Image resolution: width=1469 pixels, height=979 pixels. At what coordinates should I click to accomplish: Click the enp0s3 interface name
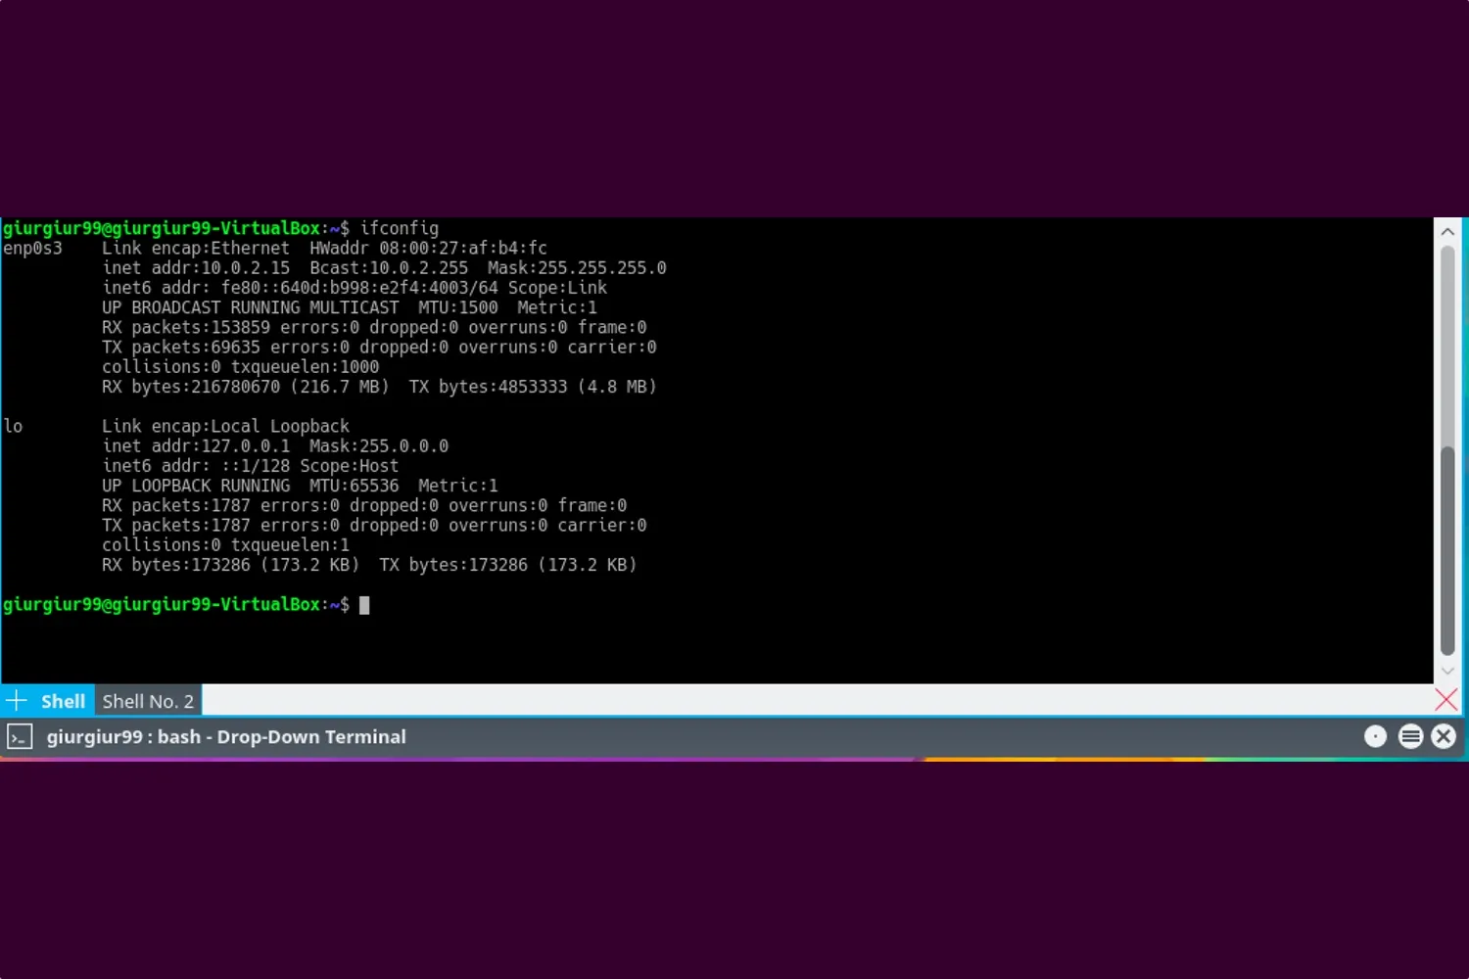point(29,248)
